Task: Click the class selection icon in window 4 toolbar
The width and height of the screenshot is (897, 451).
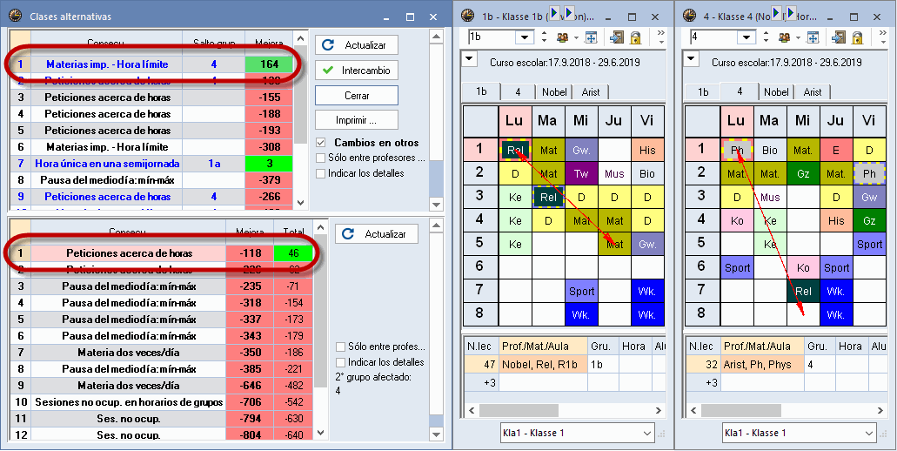Action: [x=784, y=37]
